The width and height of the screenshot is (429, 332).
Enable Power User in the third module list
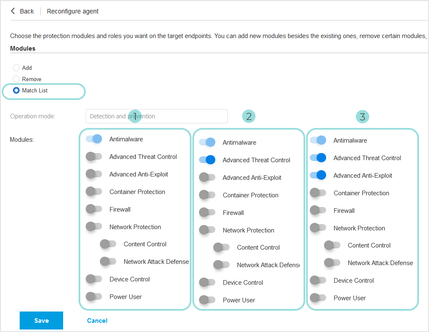point(318,298)
